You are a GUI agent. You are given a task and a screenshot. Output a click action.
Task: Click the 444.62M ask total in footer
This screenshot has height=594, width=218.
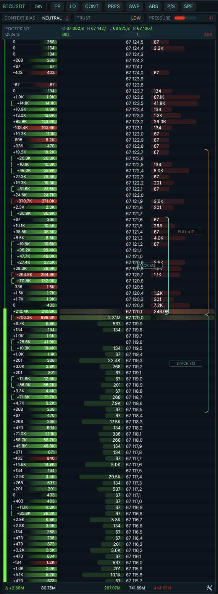162,588
